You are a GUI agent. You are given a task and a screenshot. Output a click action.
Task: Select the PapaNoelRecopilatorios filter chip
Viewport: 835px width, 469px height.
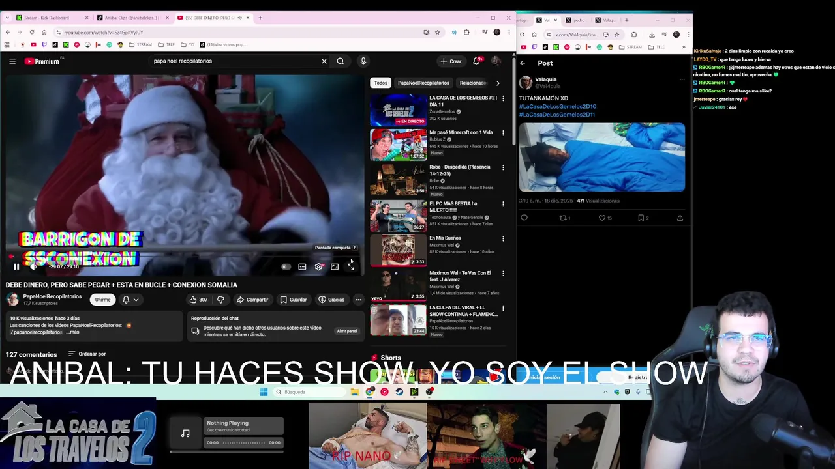click(x=423, y=83)
